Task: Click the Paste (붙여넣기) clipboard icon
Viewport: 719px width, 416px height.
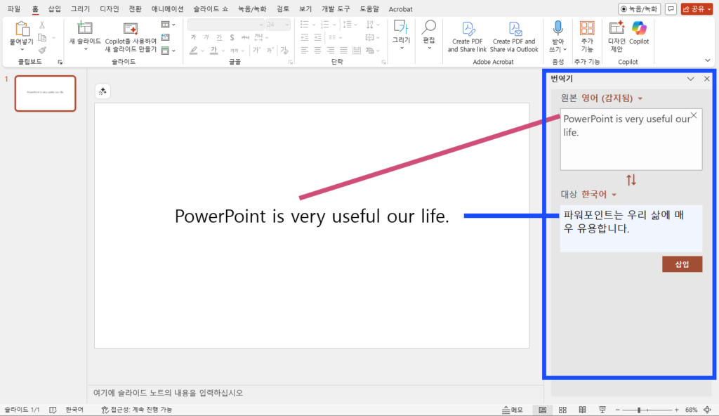Action: (x=22, y=29)
